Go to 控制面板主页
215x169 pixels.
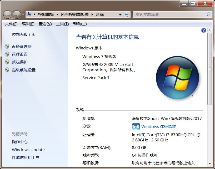pyautogui.click(x=24, y=34)
